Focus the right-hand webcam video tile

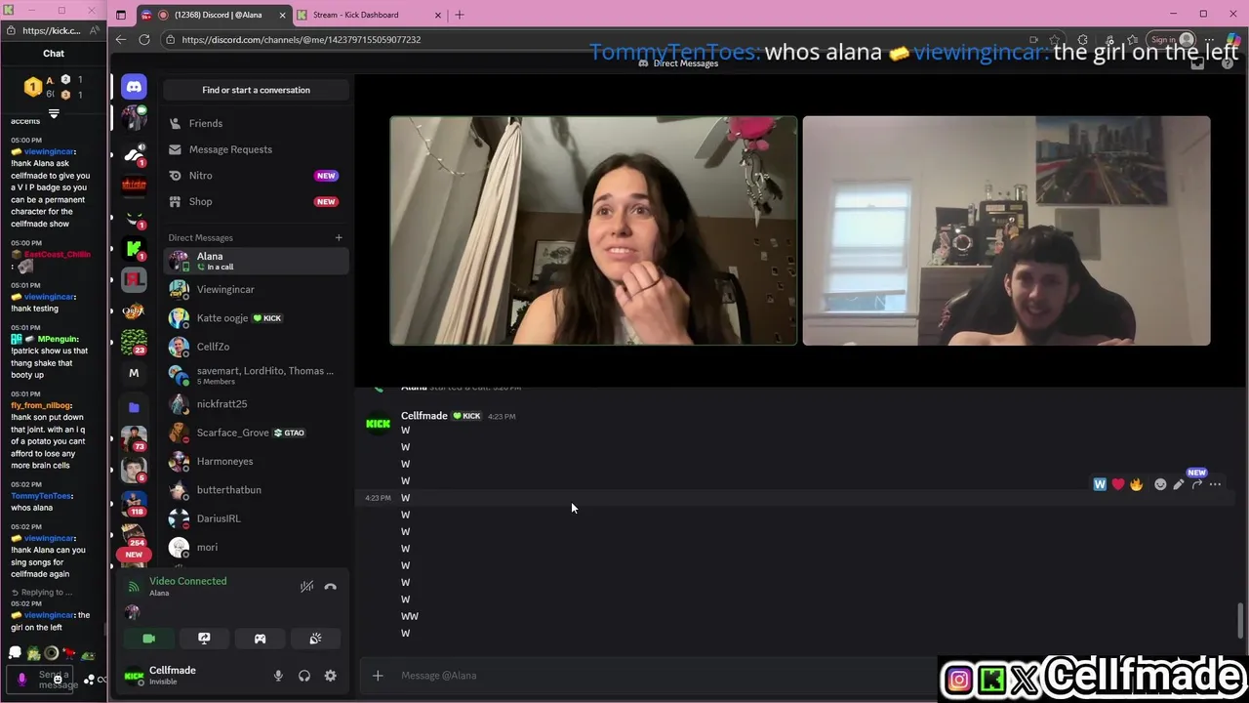pos(1006,231)
